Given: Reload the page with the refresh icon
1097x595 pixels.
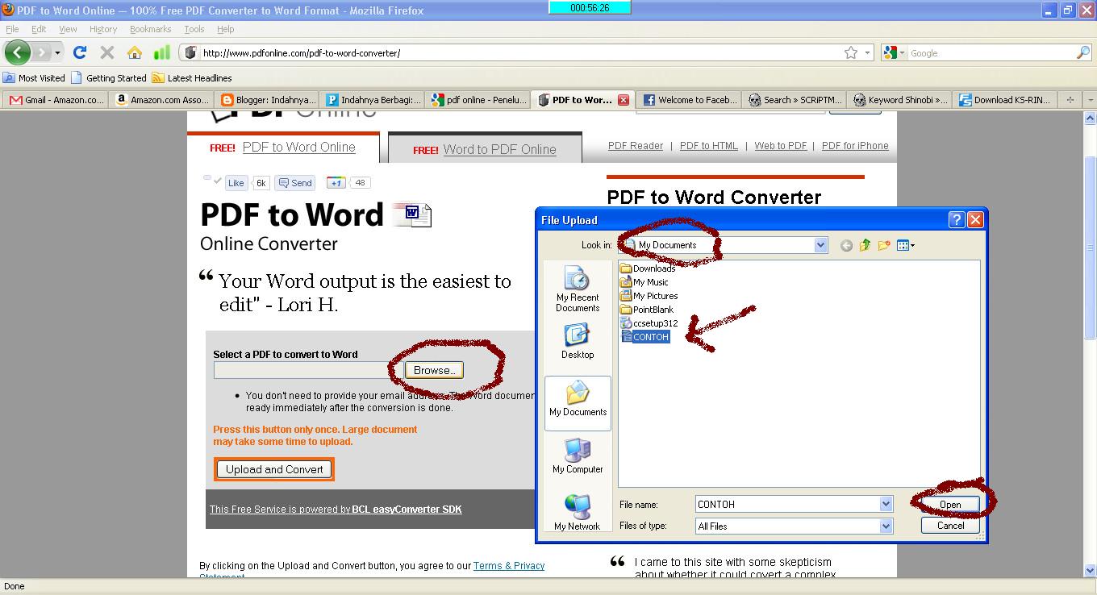Looking at the screenshot, I should [79, 52].
